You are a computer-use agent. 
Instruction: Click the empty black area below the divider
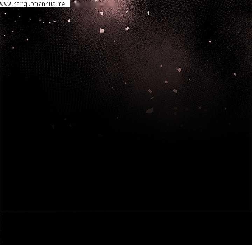click(x=126, y=229)
